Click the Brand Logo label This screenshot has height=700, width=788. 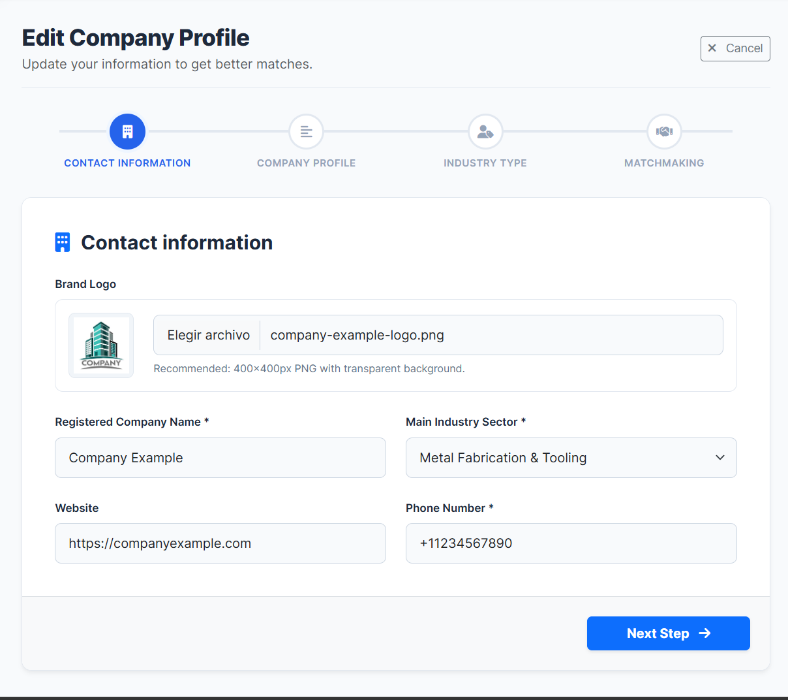85,284
